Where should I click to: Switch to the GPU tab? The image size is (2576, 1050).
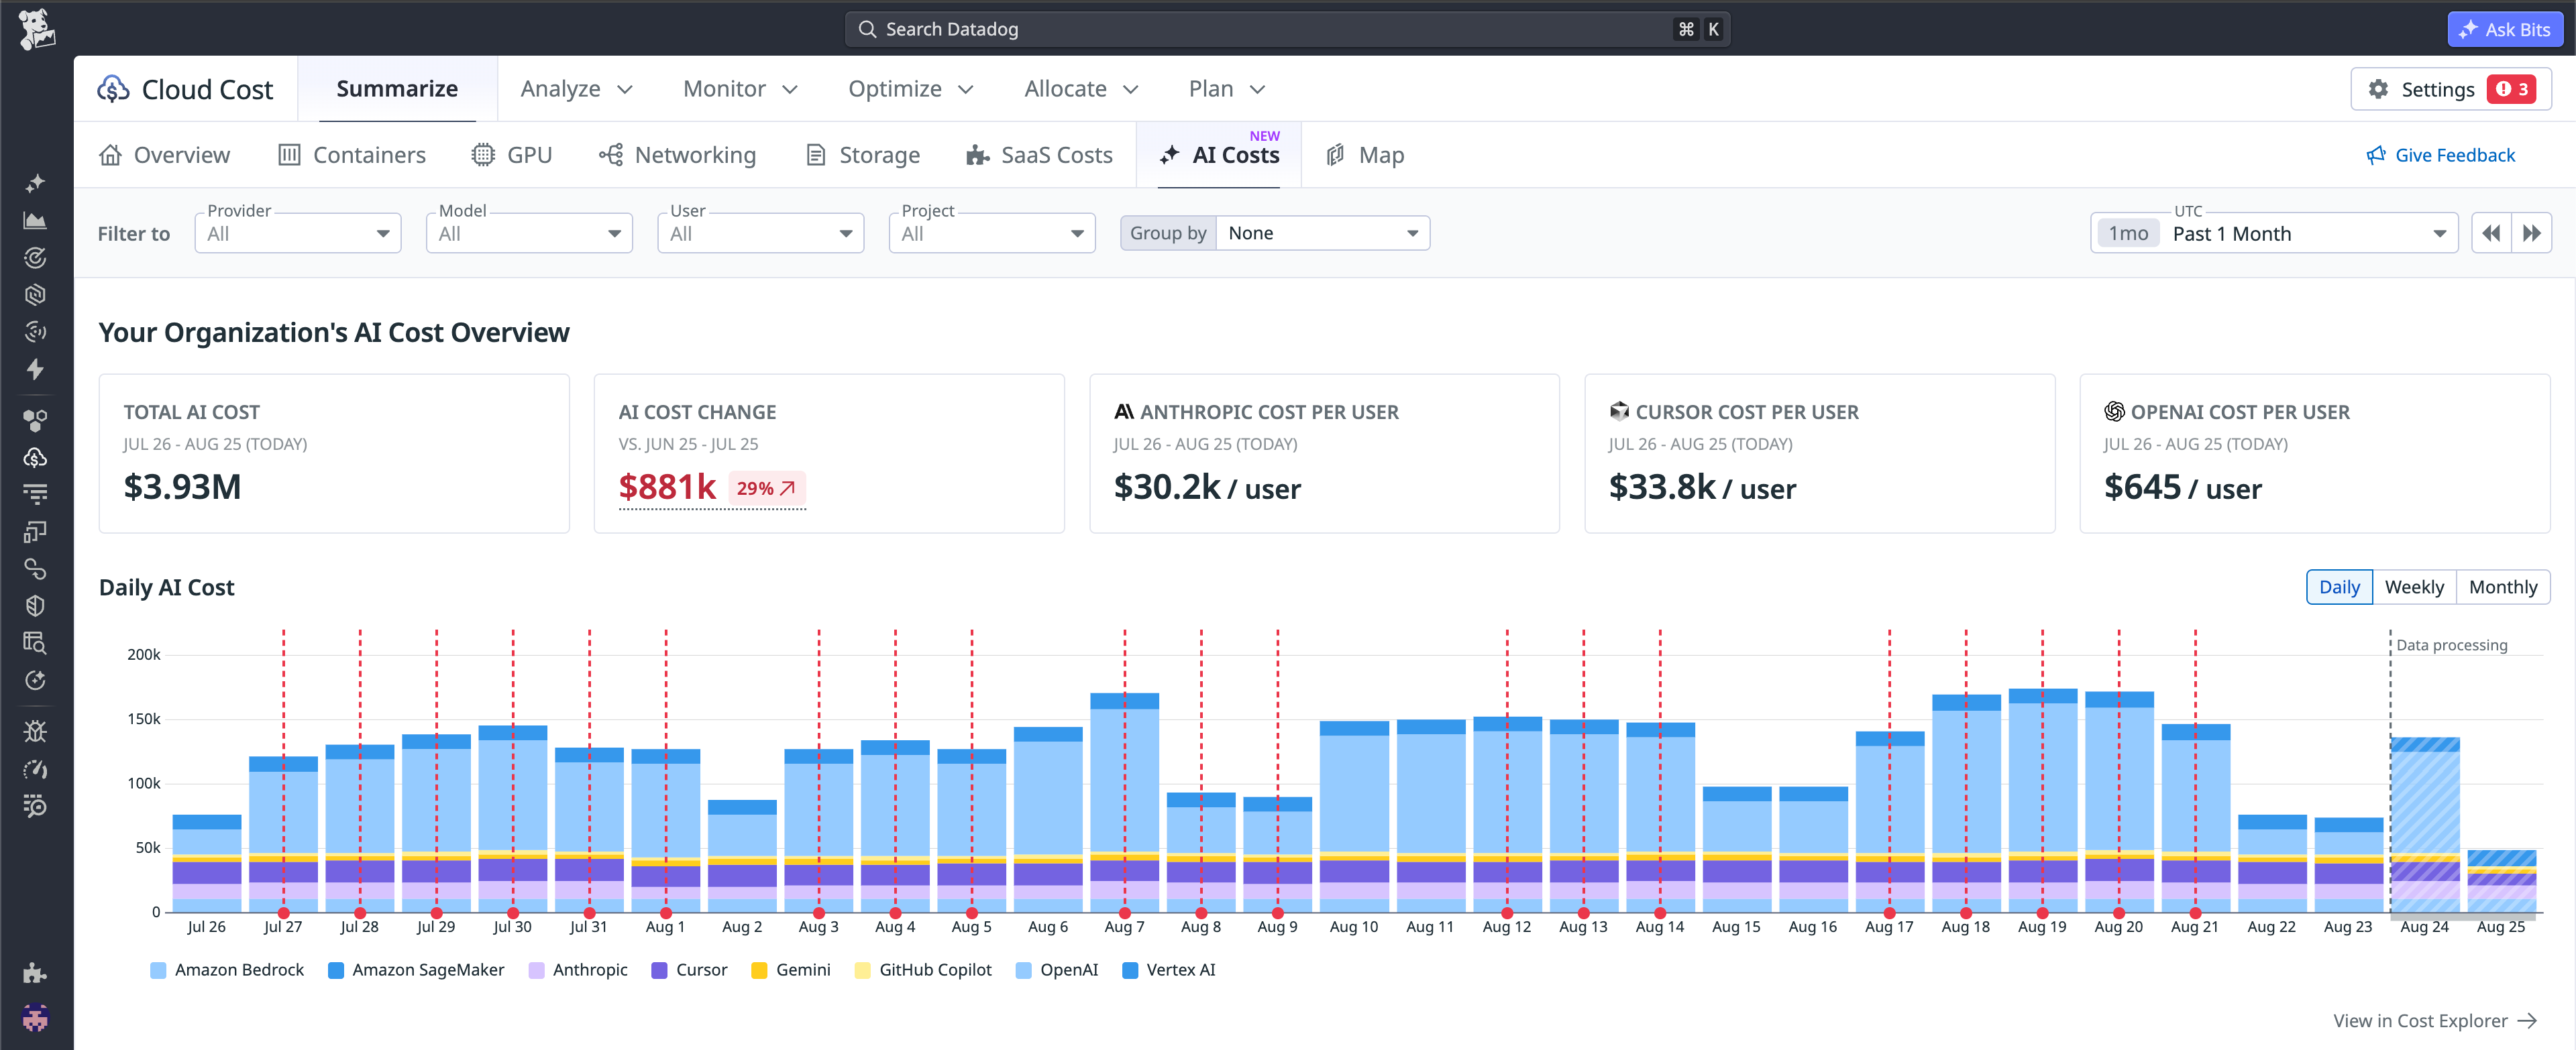pos(512,155)
